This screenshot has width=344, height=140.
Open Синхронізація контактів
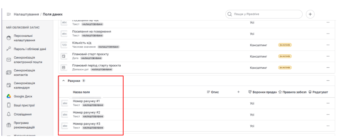click(x=24, y=73)
